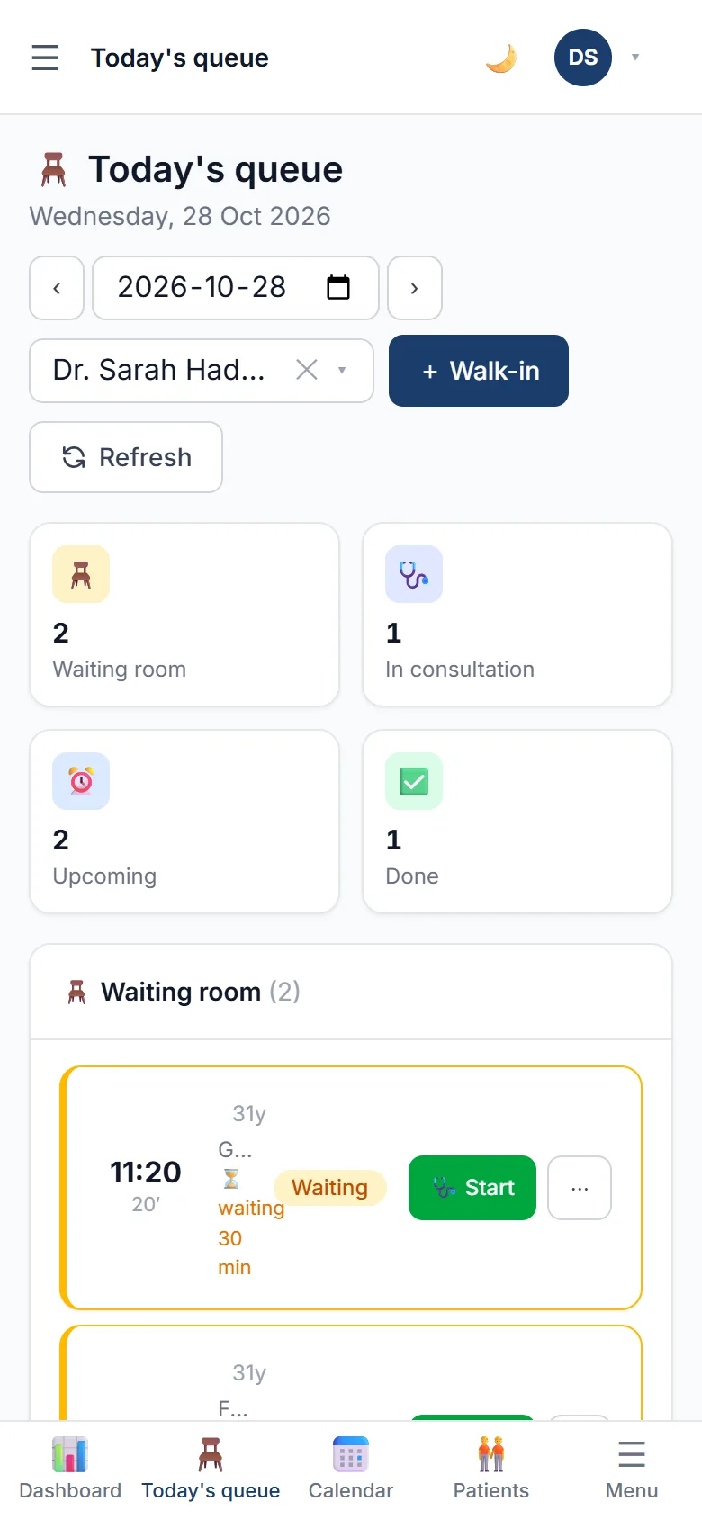Go to previous day arrow
This screenshot has height=1519, width=702.
[57, 288]
